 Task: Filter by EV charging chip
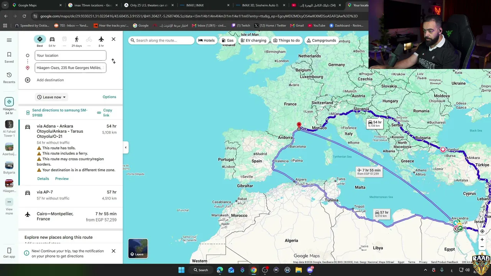(x=253, y=40)
